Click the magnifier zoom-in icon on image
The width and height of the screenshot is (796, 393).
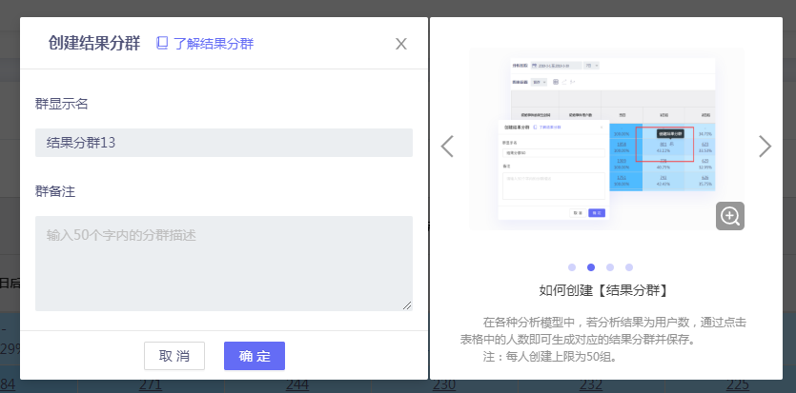pos(730,216)
